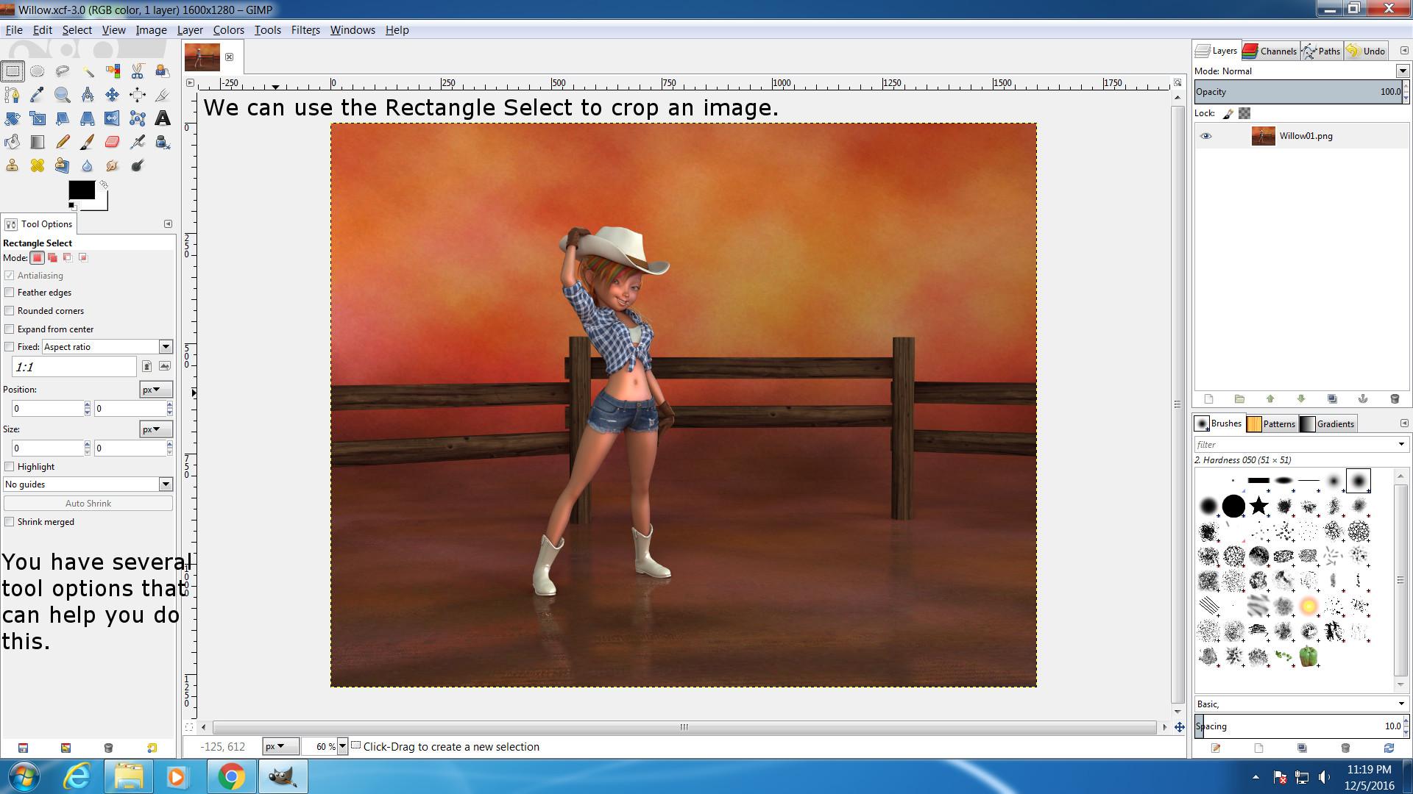
Task: Select the Zoom magnifier tool
Action: tap(63, 95)
